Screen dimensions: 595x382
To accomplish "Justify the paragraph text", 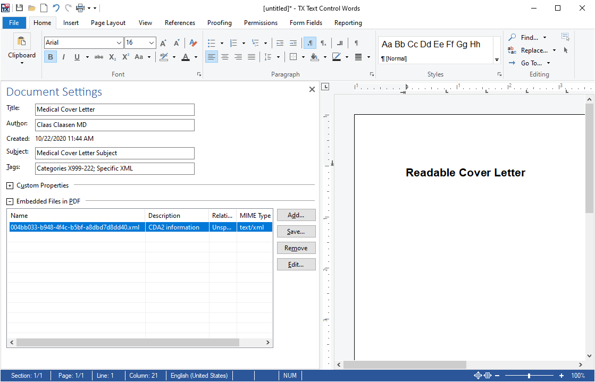I will [251, 57].
